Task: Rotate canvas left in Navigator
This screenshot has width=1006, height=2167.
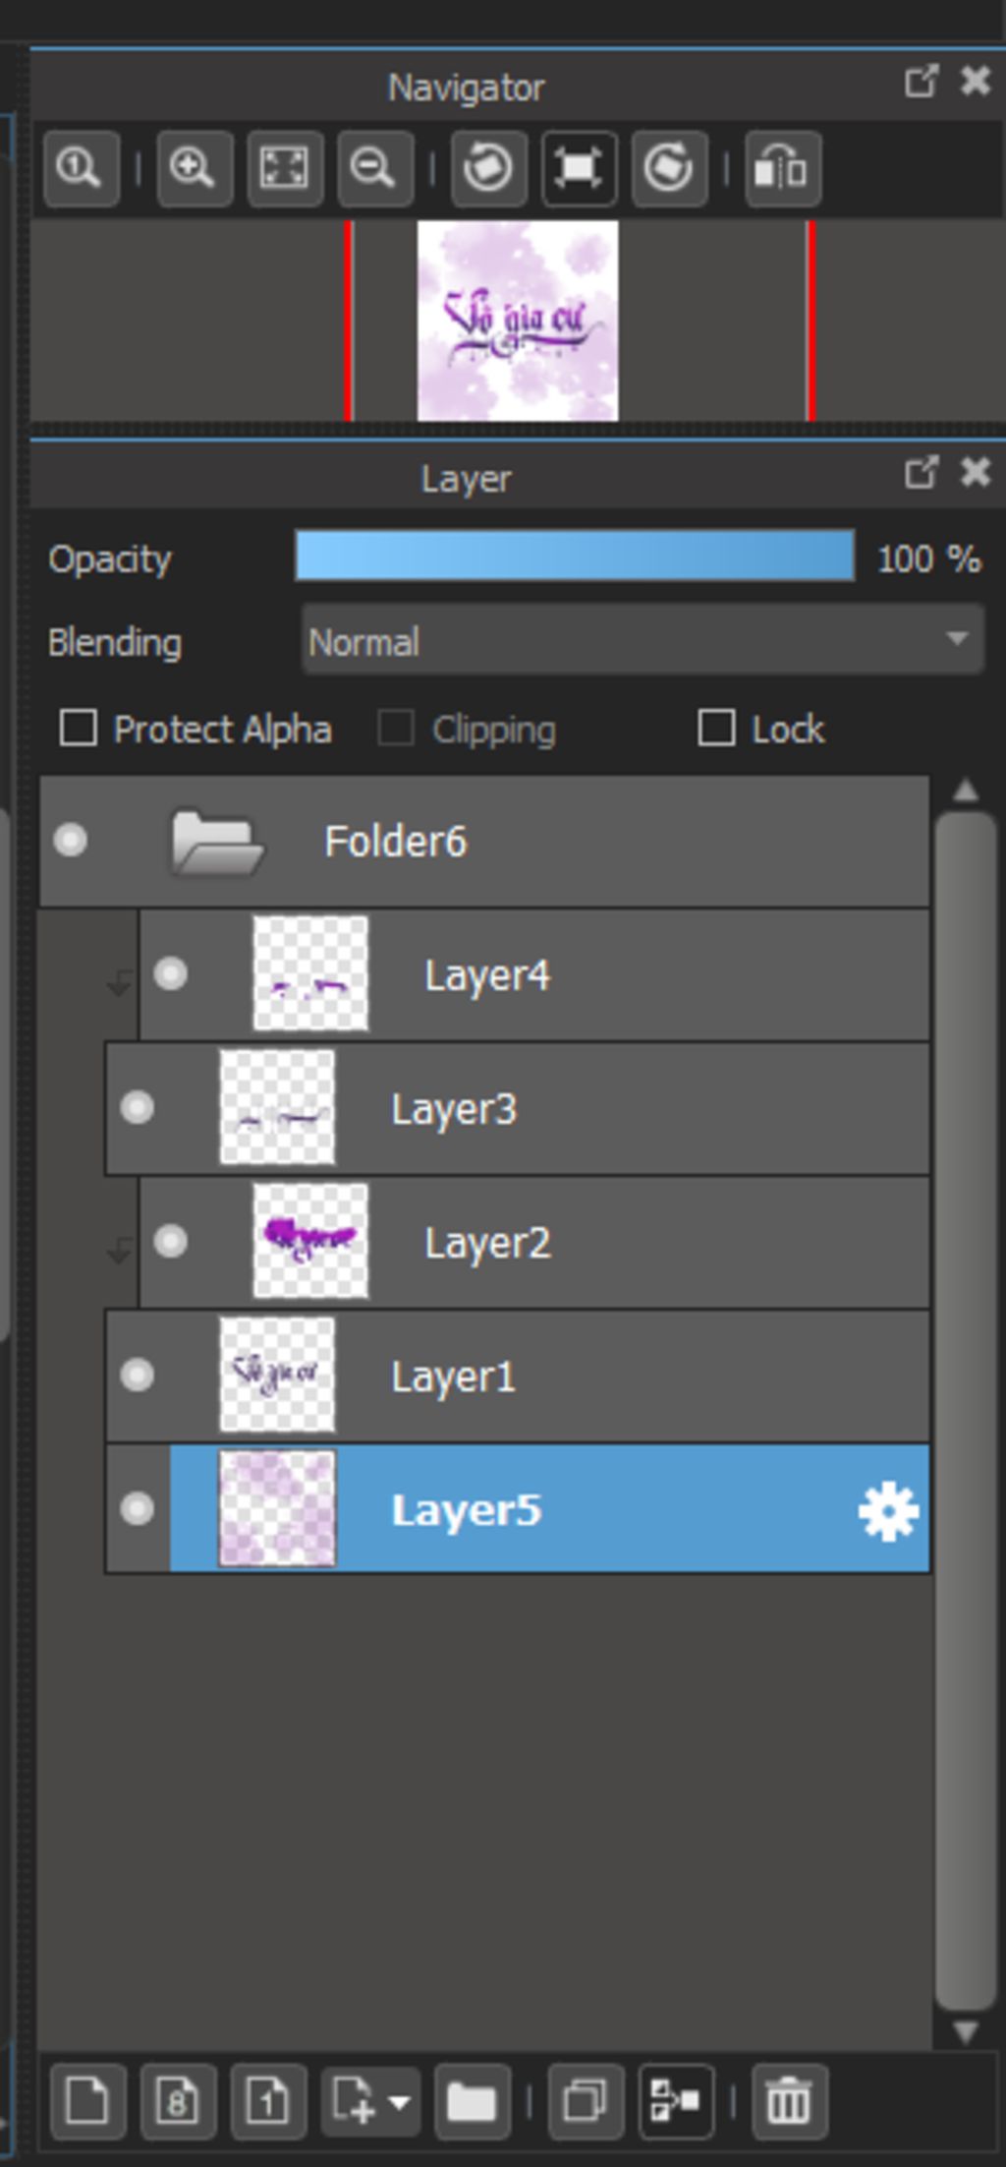Action: coord(488,168)
